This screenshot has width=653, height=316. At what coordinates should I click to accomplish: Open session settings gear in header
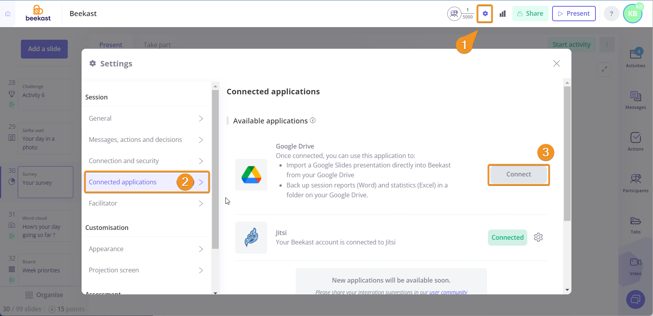(x=485, y=14)
